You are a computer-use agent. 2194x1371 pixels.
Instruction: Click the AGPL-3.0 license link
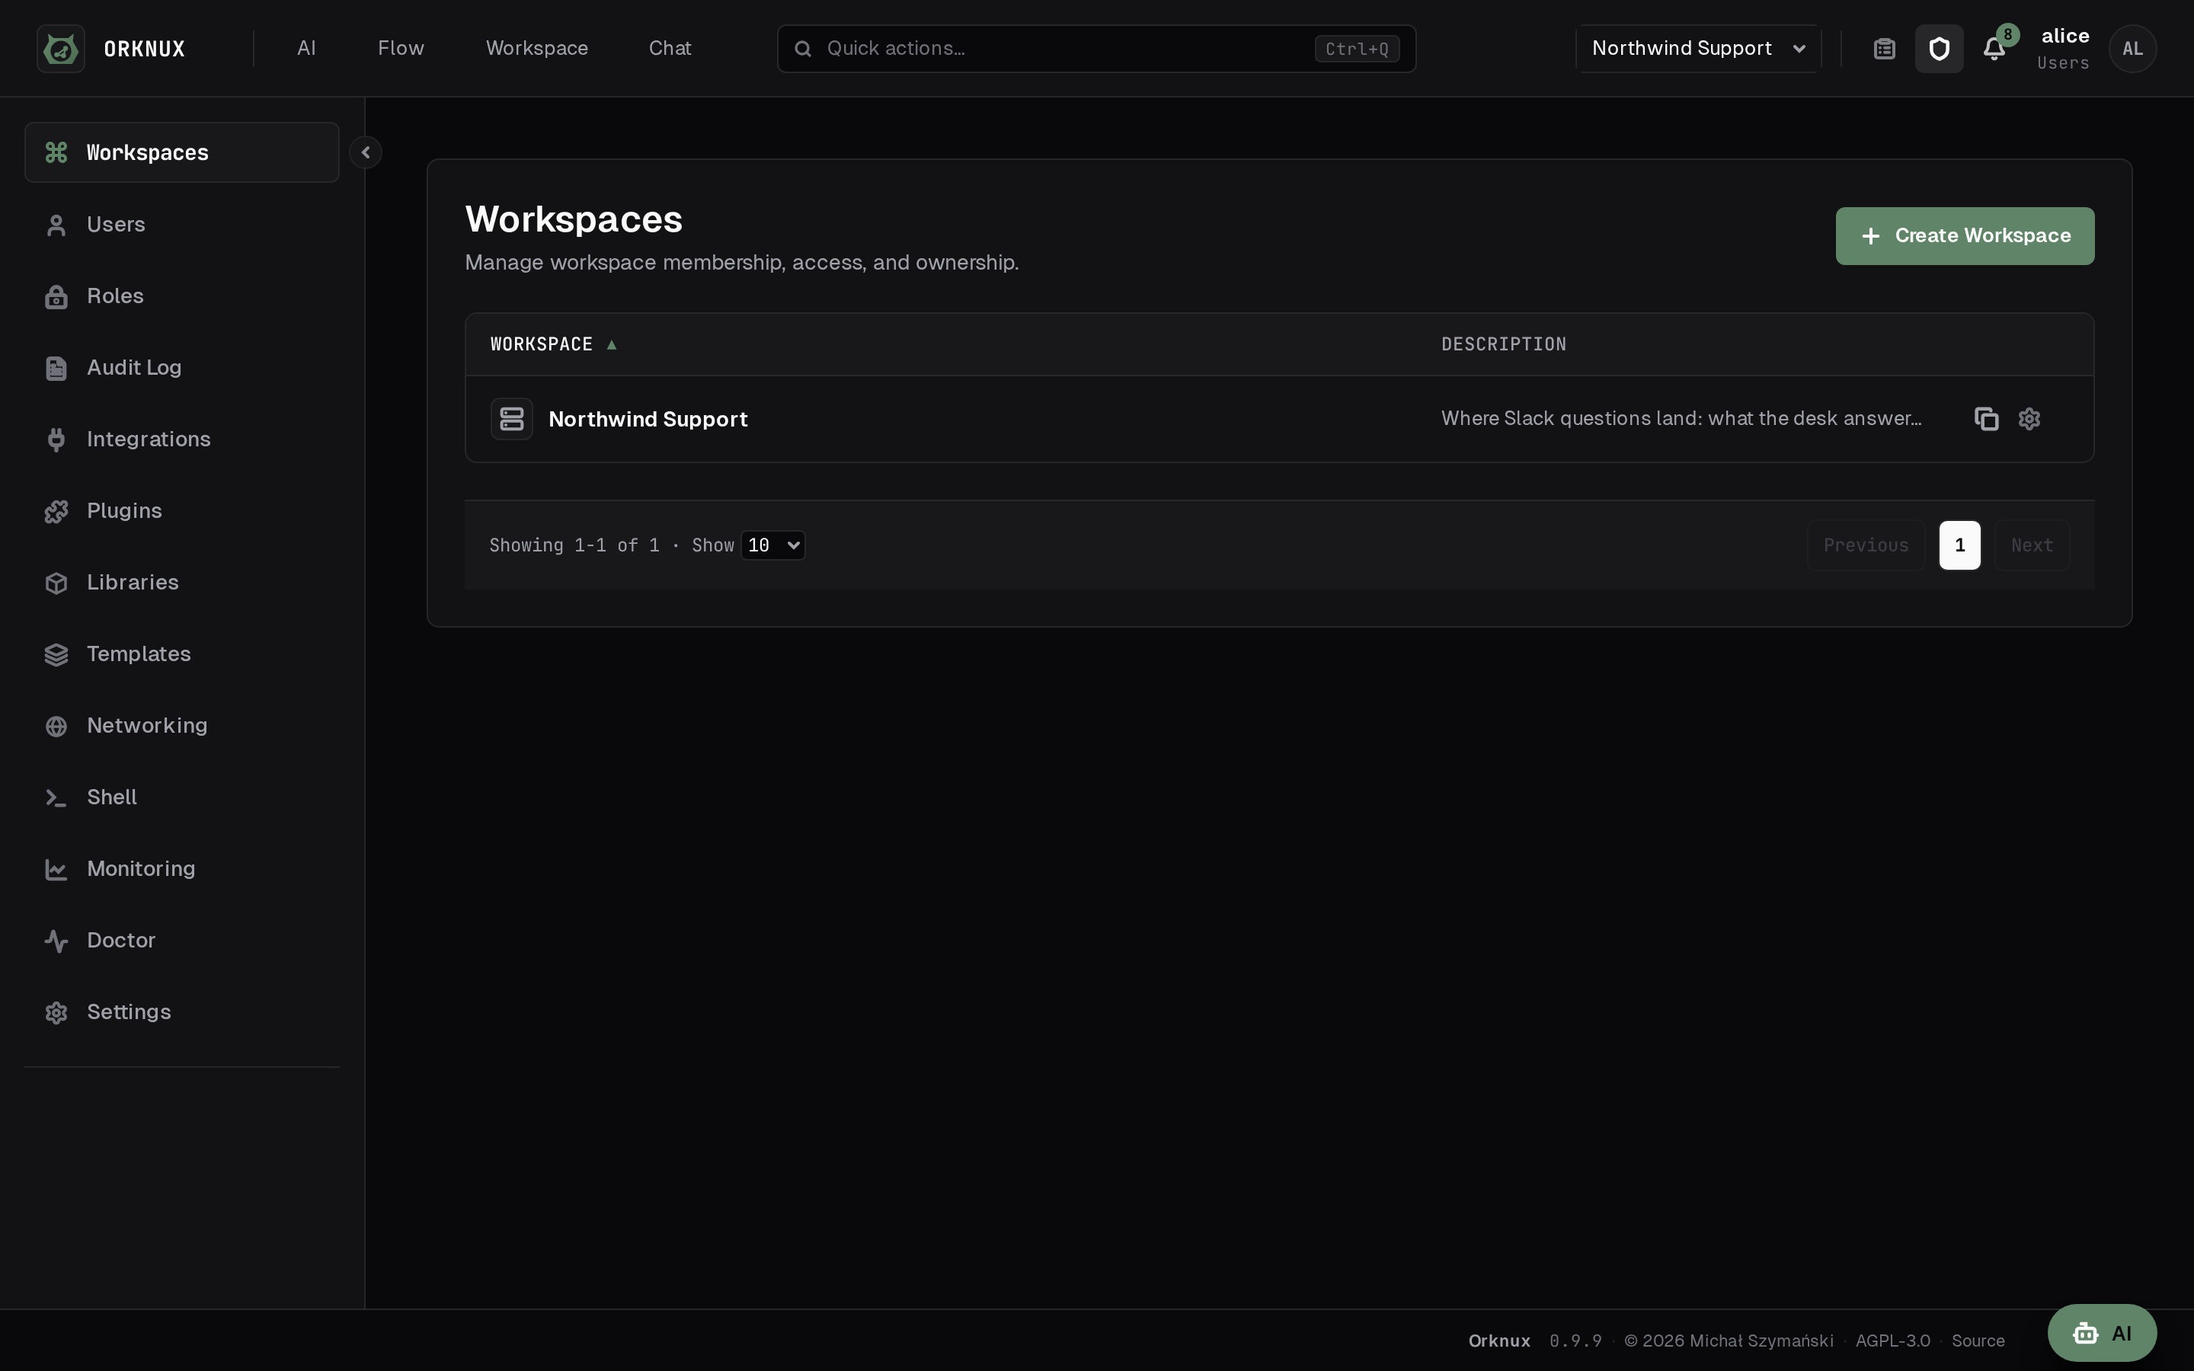[x=1892, y=1341]
